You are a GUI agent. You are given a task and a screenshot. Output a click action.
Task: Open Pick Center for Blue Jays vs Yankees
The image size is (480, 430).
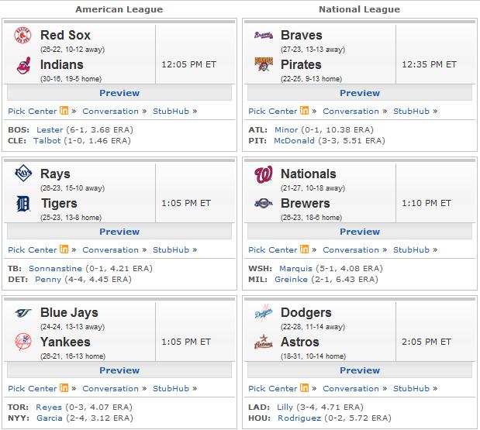[32, 389]
